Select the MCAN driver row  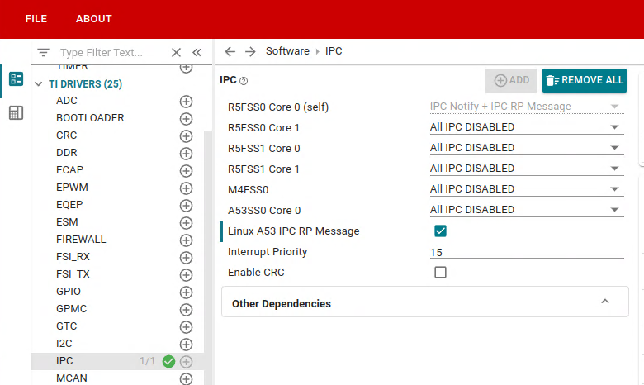117,378
